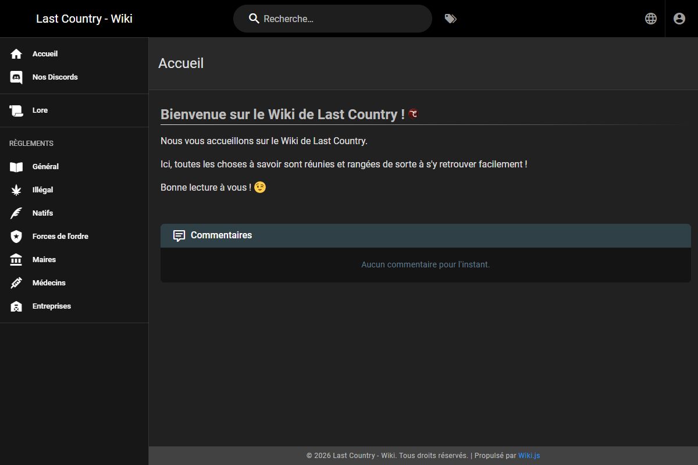The height and width of the screenshot is (465, 698).
Task: Click inside the Recherche search field
Action: tap(333, 18)
